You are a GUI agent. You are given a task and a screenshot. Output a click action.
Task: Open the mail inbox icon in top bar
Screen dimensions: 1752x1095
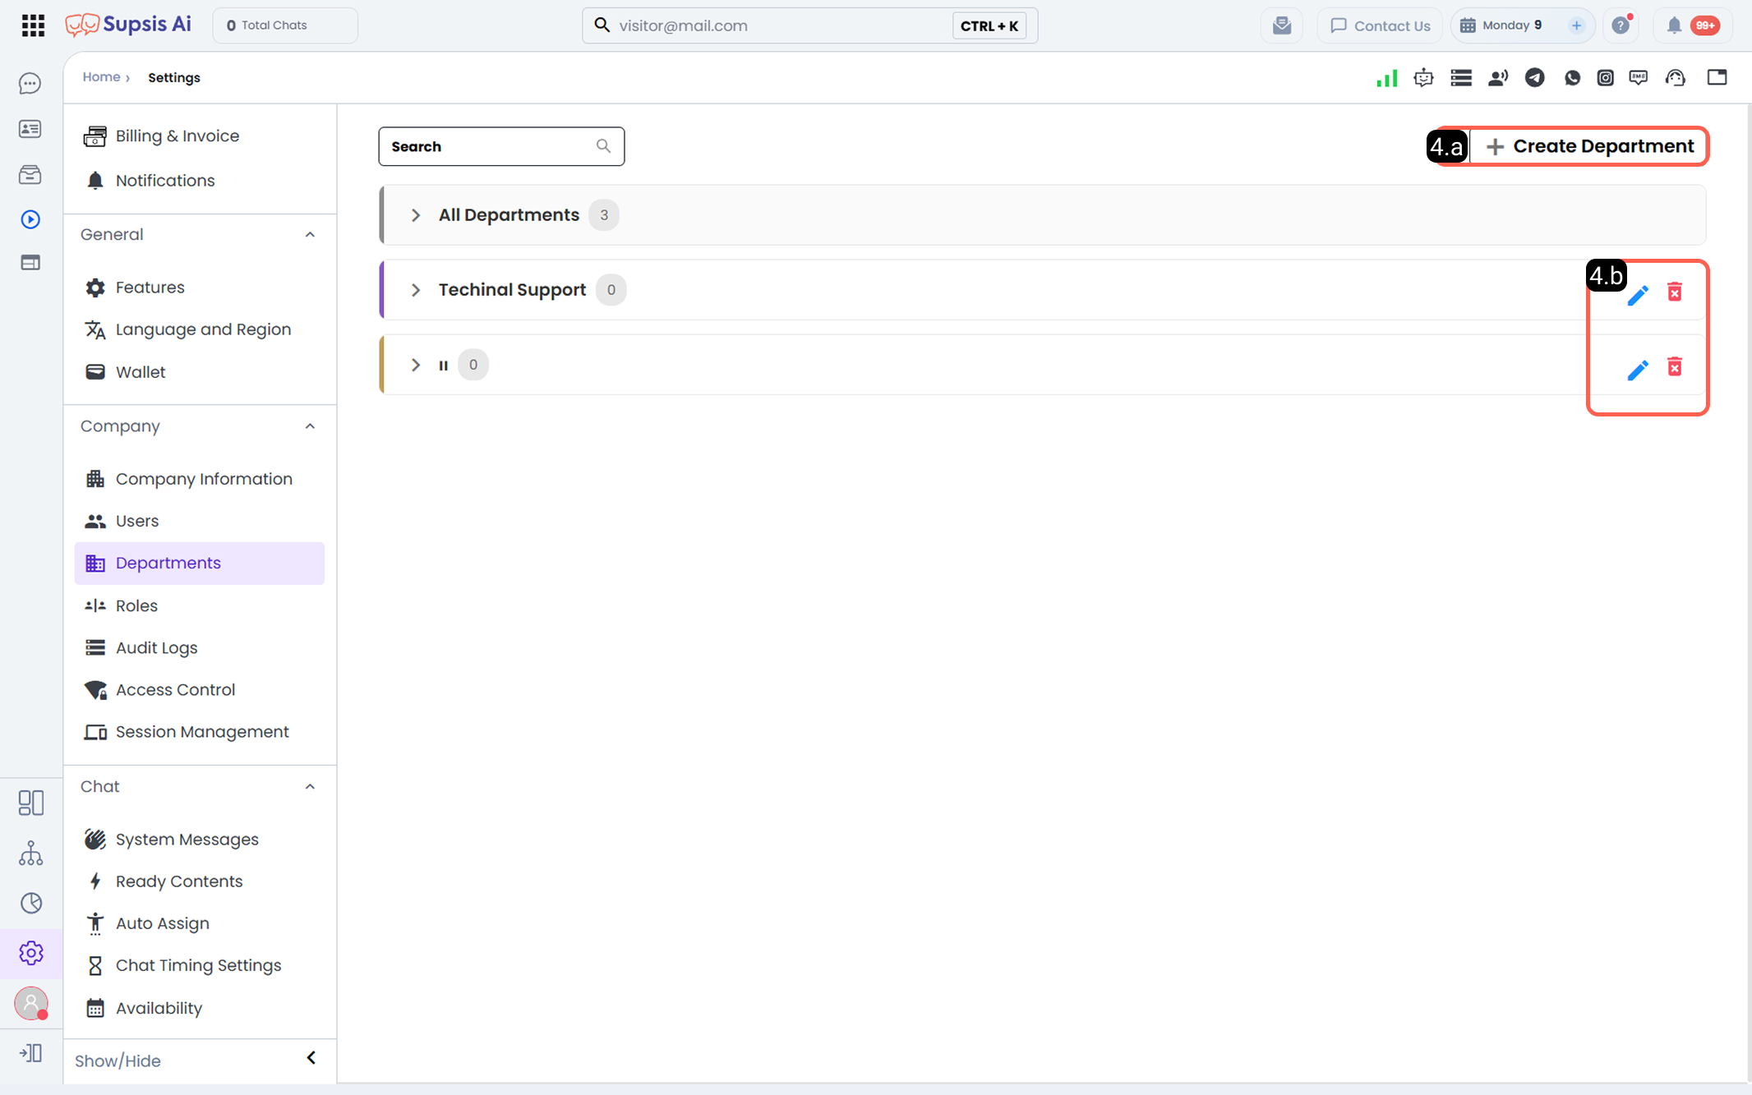pos(1281,25)
